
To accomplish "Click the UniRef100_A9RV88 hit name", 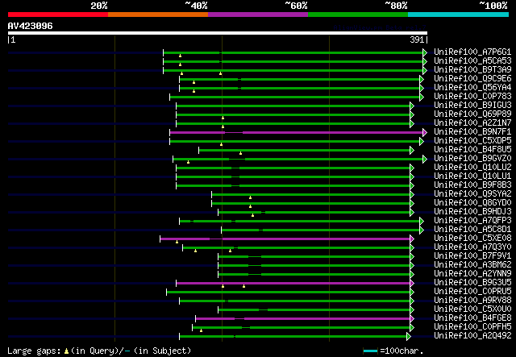I will pos(472,301).
